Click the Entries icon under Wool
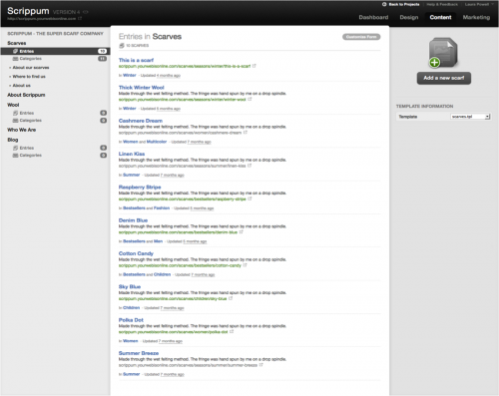The image size is (499, 396). point(15,113)
